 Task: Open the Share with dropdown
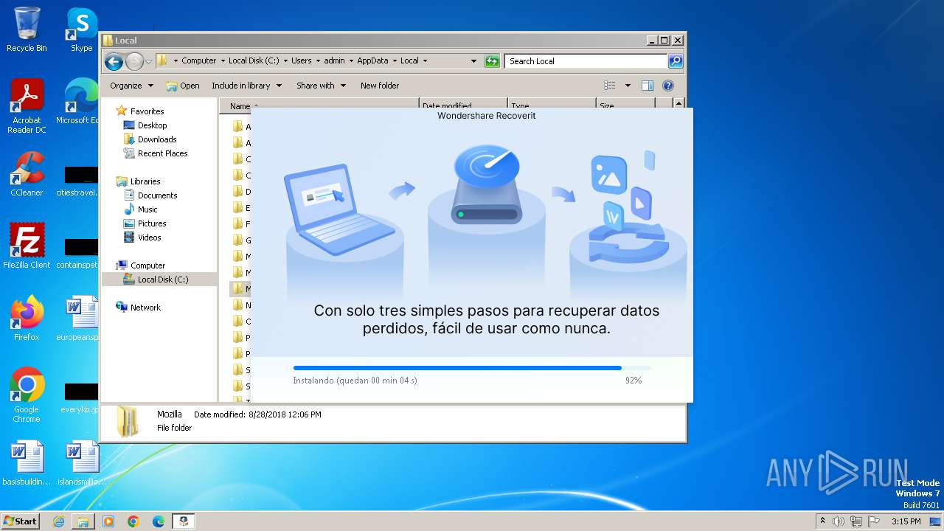click(321, 86)
